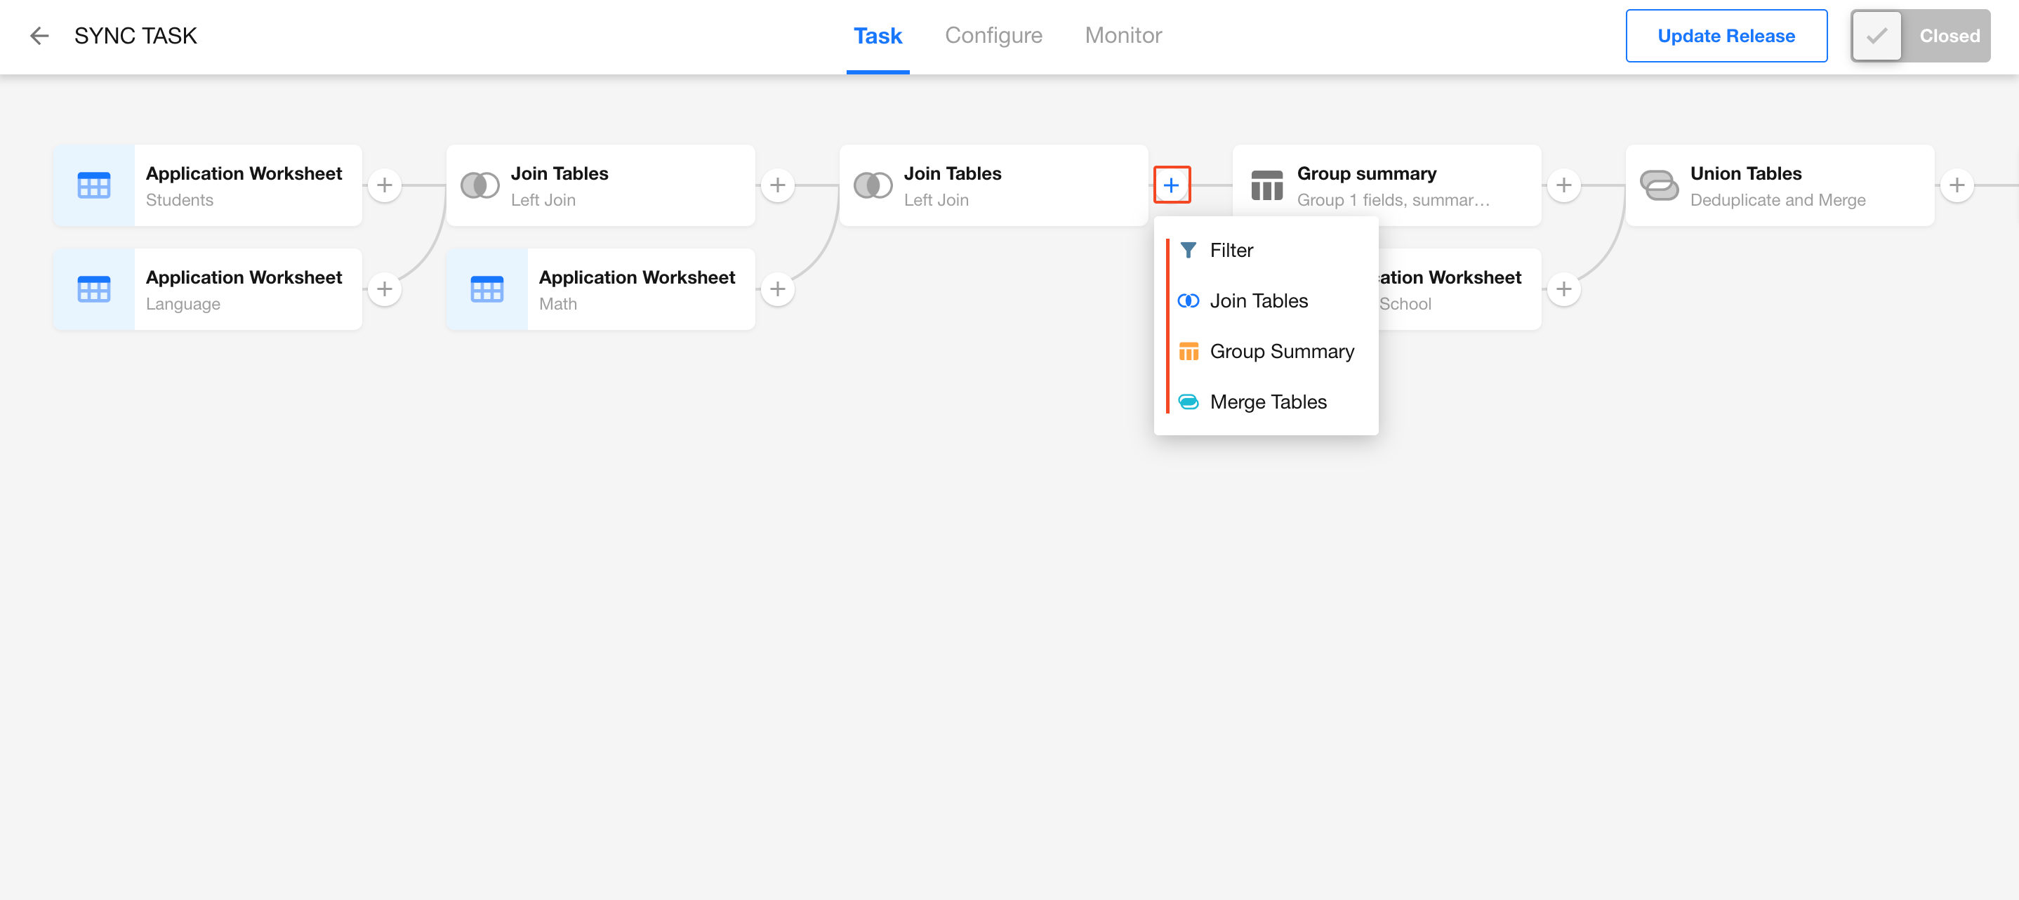
Task: Expand the plus menu after Group summary
Action: (x=1563, y=186)
